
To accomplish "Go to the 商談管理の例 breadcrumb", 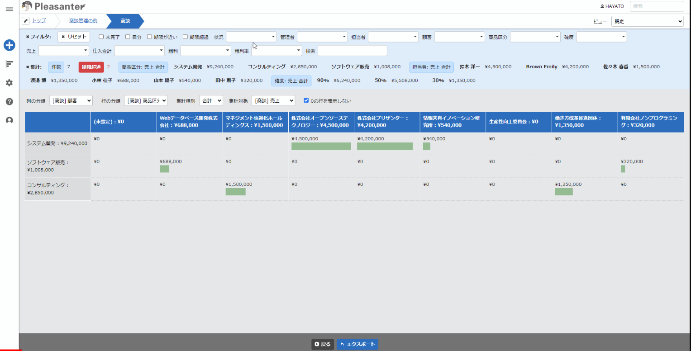I will tap(83, 21).
